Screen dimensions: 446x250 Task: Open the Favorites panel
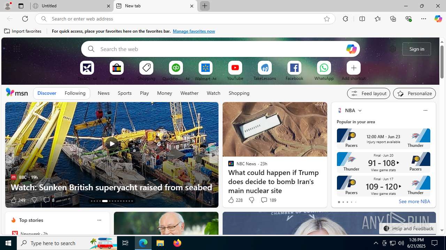[377, 19]
